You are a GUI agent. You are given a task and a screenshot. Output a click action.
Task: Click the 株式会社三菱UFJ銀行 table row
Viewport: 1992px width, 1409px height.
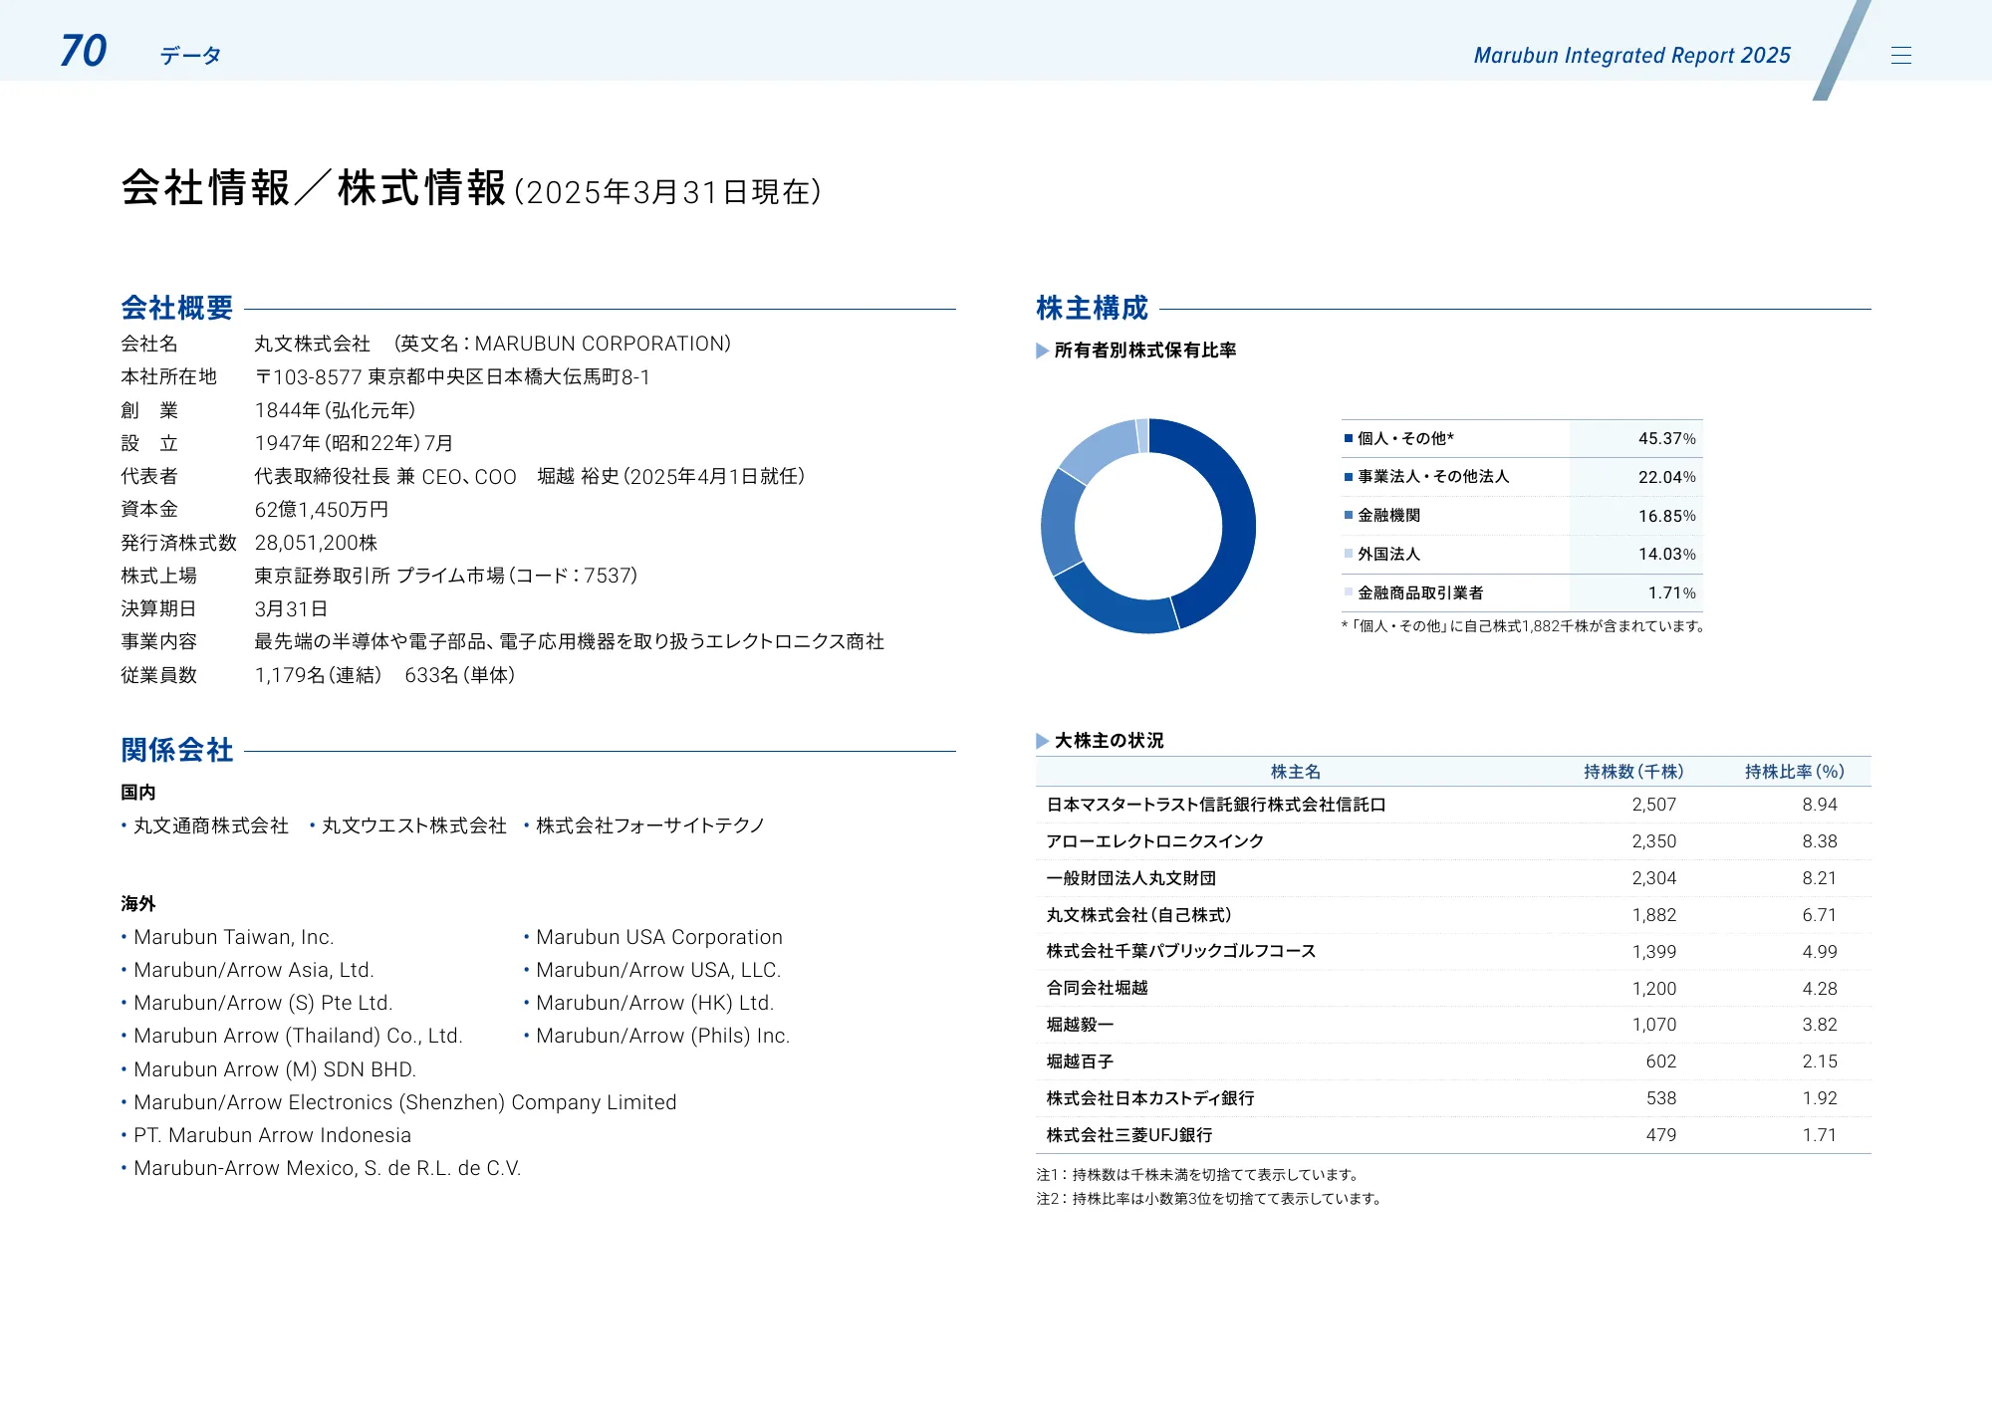pyautogui.click(x=1130, y=1134)
